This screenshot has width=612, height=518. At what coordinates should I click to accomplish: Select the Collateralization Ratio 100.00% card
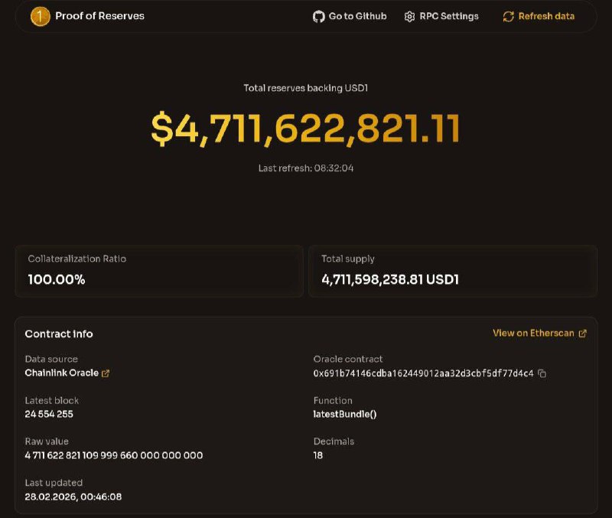tap(158, 271)
